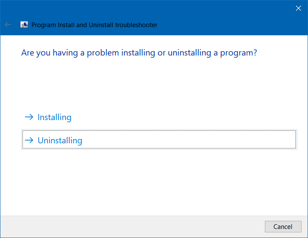Click the blank white area below Uninstalling
The height and width of the screenshot is (238, 308).
click(151, 181)
